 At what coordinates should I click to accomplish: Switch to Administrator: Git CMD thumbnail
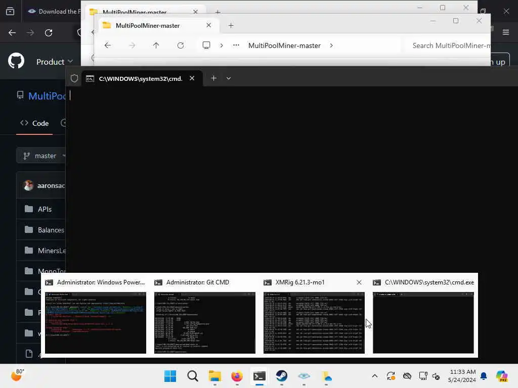(205, 322)
